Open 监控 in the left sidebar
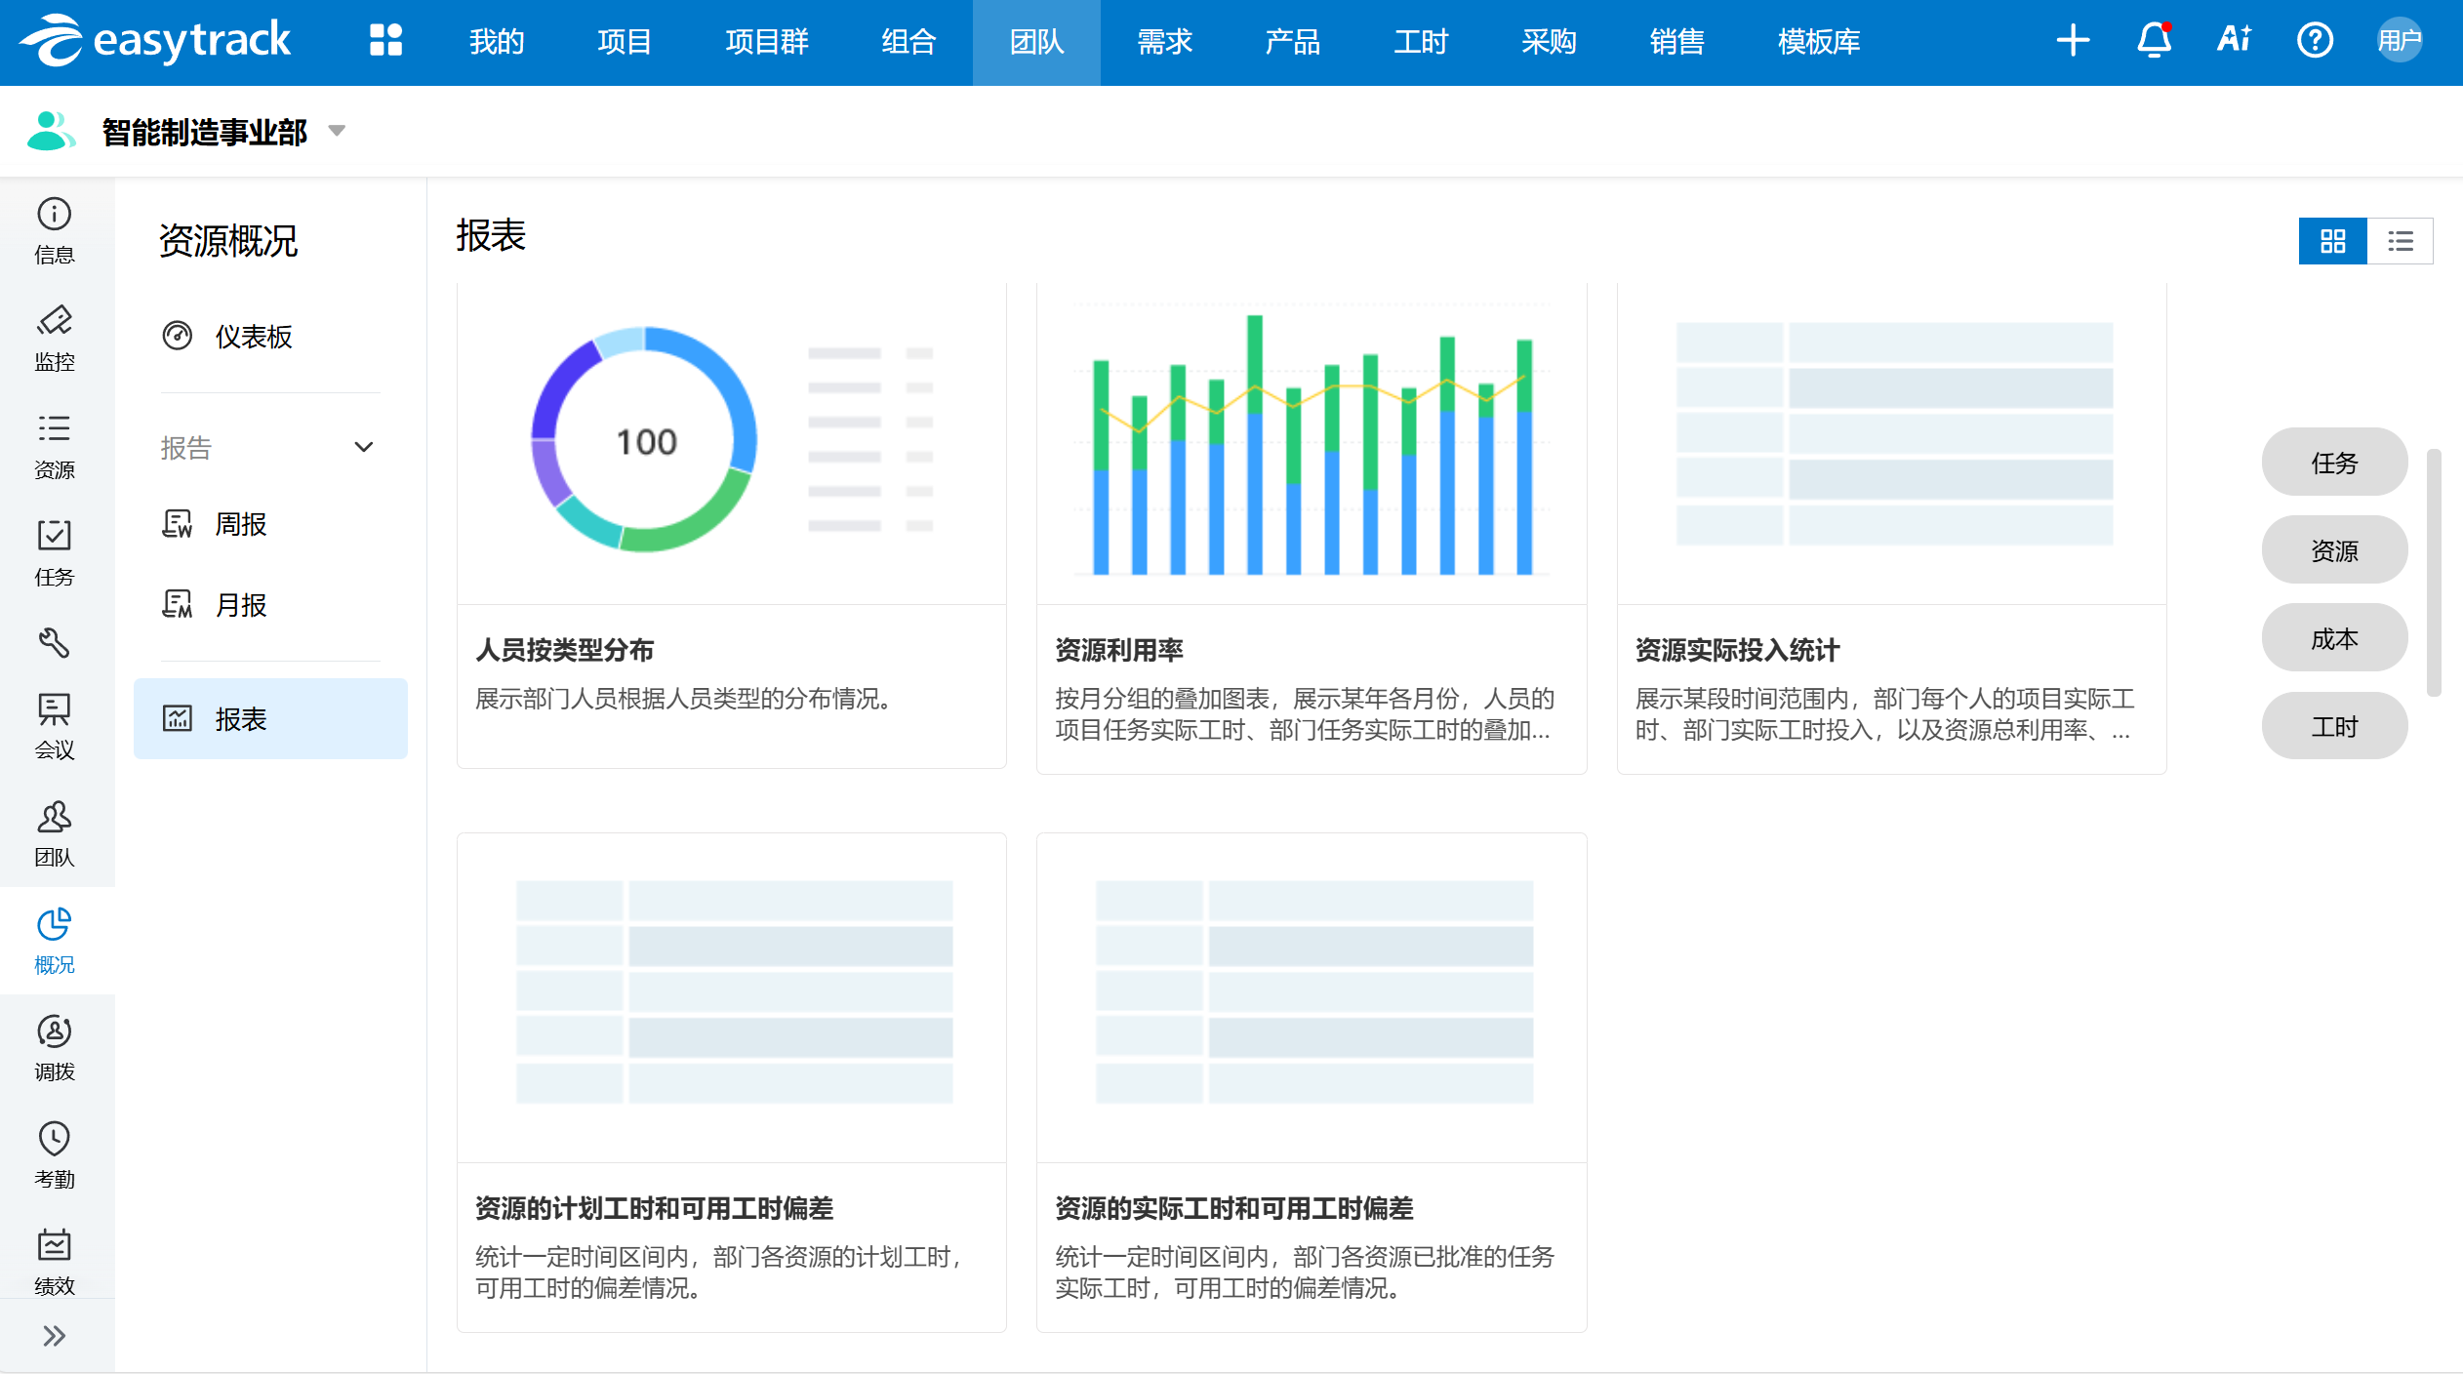The image size is (2463, 1374). click(55, 338)
